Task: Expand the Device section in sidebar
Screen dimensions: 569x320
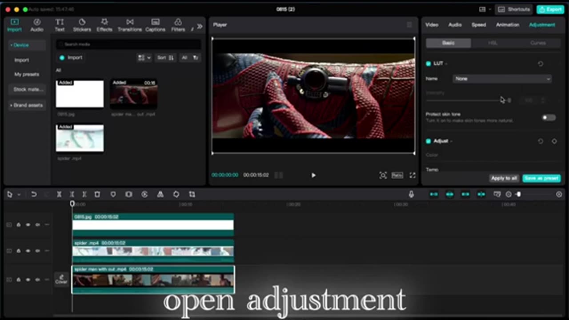Action: pyautogui.click(x=27, y=45)
